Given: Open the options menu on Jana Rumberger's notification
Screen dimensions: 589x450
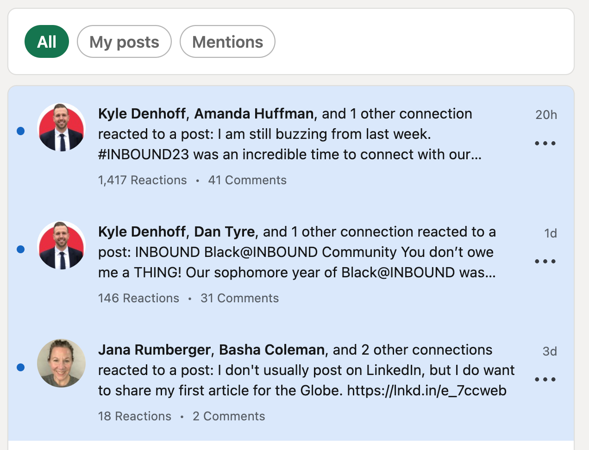Looking at the screenshot, I should click(545, 379).
